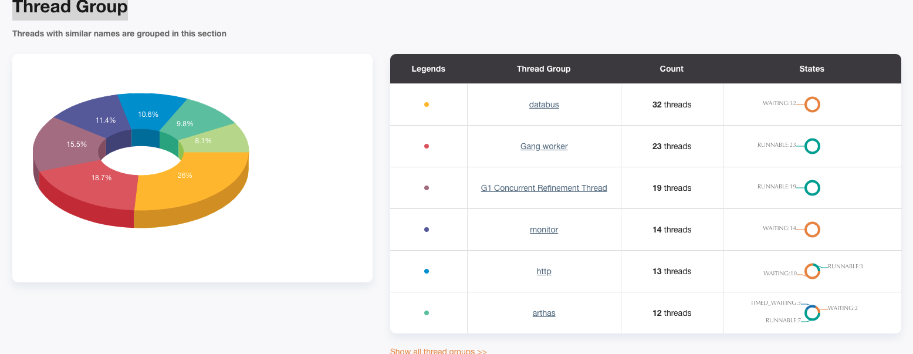Viewport: 913px width, 354px height.
Task: Click the green legend dot for arthas
Action: pos(428,312)
